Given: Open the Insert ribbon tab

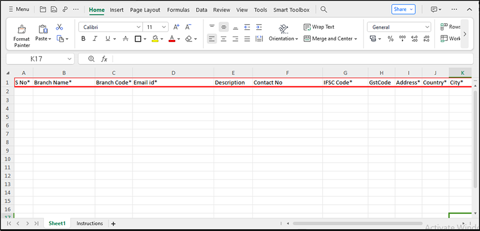Looking at the screenshot, I should click(x=117, y=10).
